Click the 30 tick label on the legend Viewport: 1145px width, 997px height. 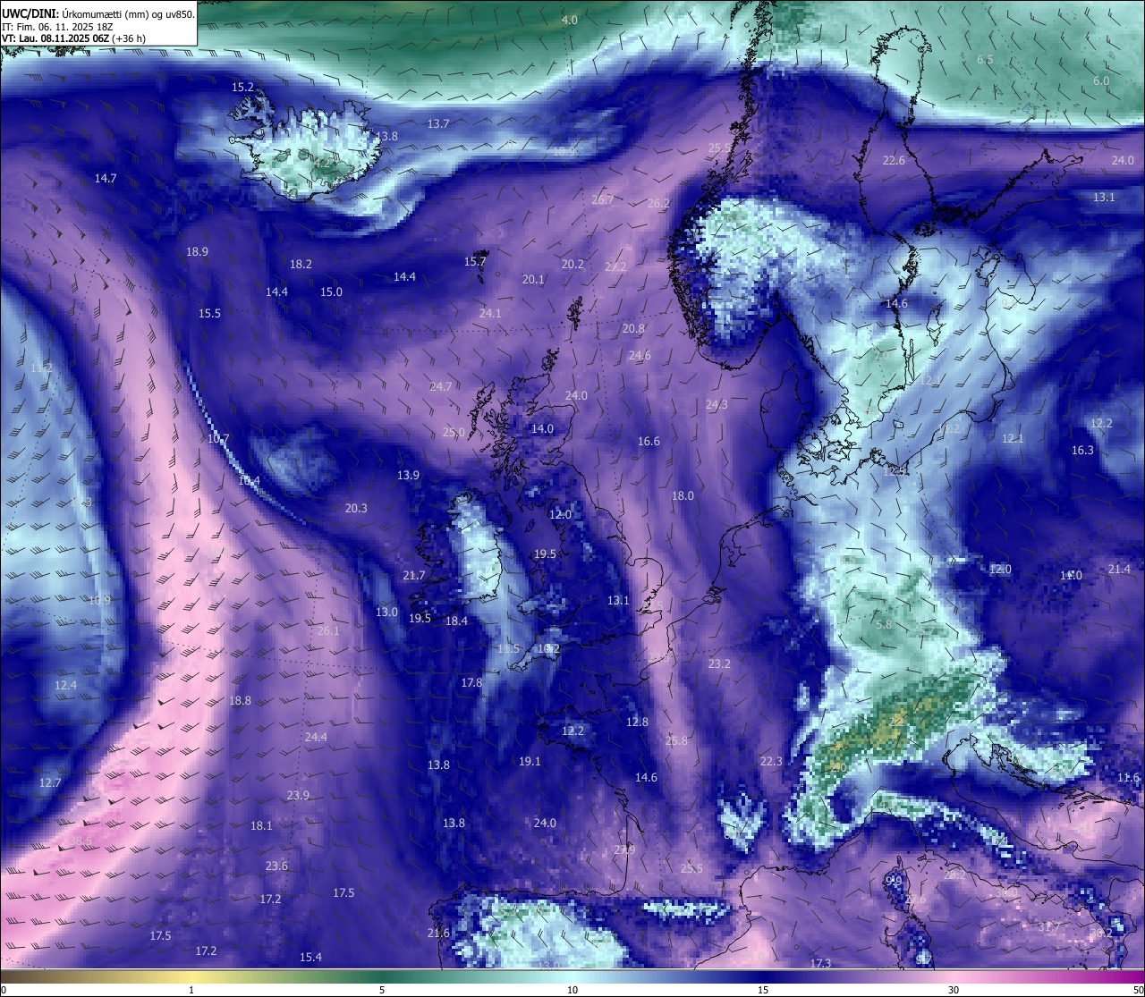point(954,990)
